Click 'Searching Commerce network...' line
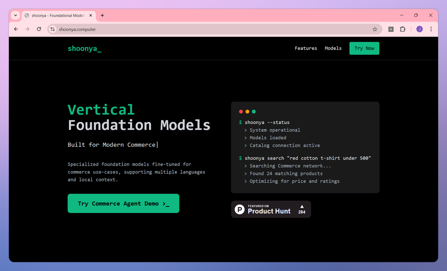The image size is (447, 271). pyautogui.click(x=290, y=166)
